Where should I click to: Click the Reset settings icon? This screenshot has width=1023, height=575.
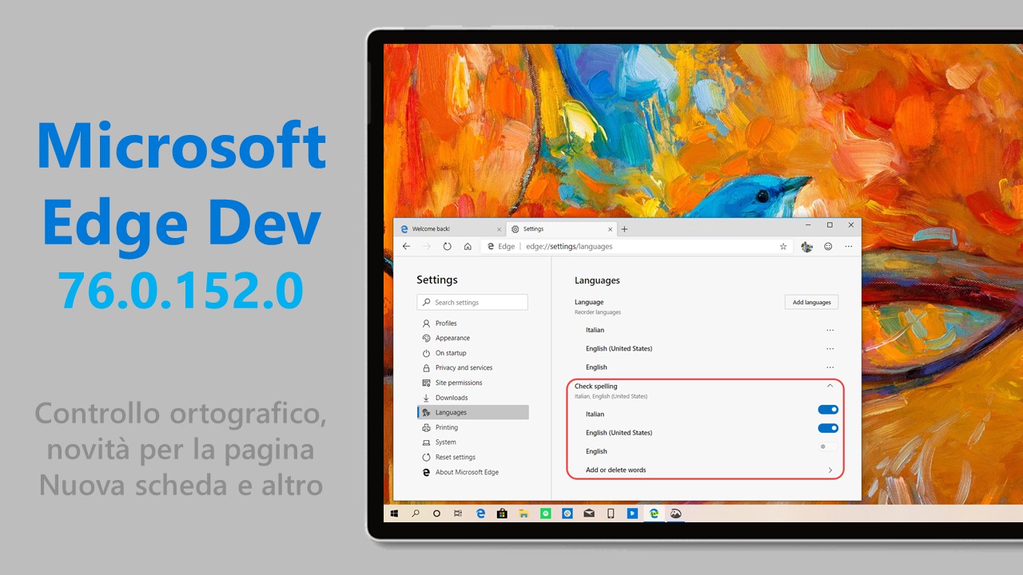[426, 457]
